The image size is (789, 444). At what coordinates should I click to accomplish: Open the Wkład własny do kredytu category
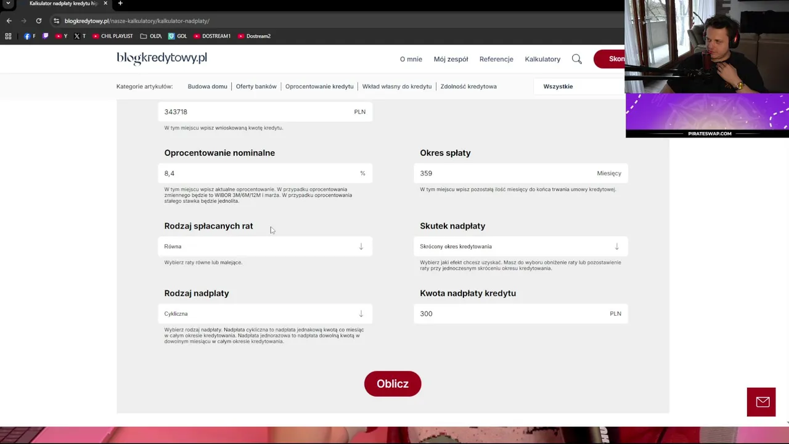coord(397,86)
